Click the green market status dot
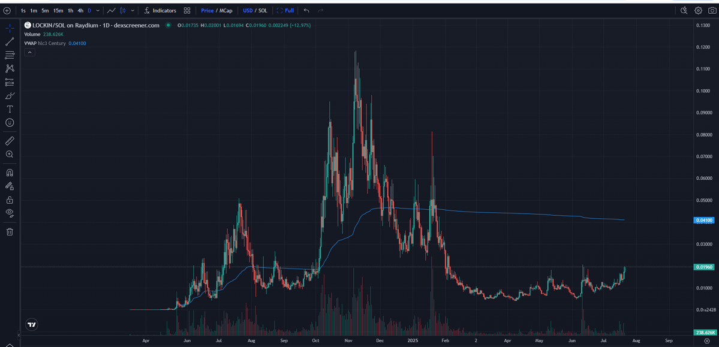This screenshot has height=347, width=719. (x=169, y=25)
